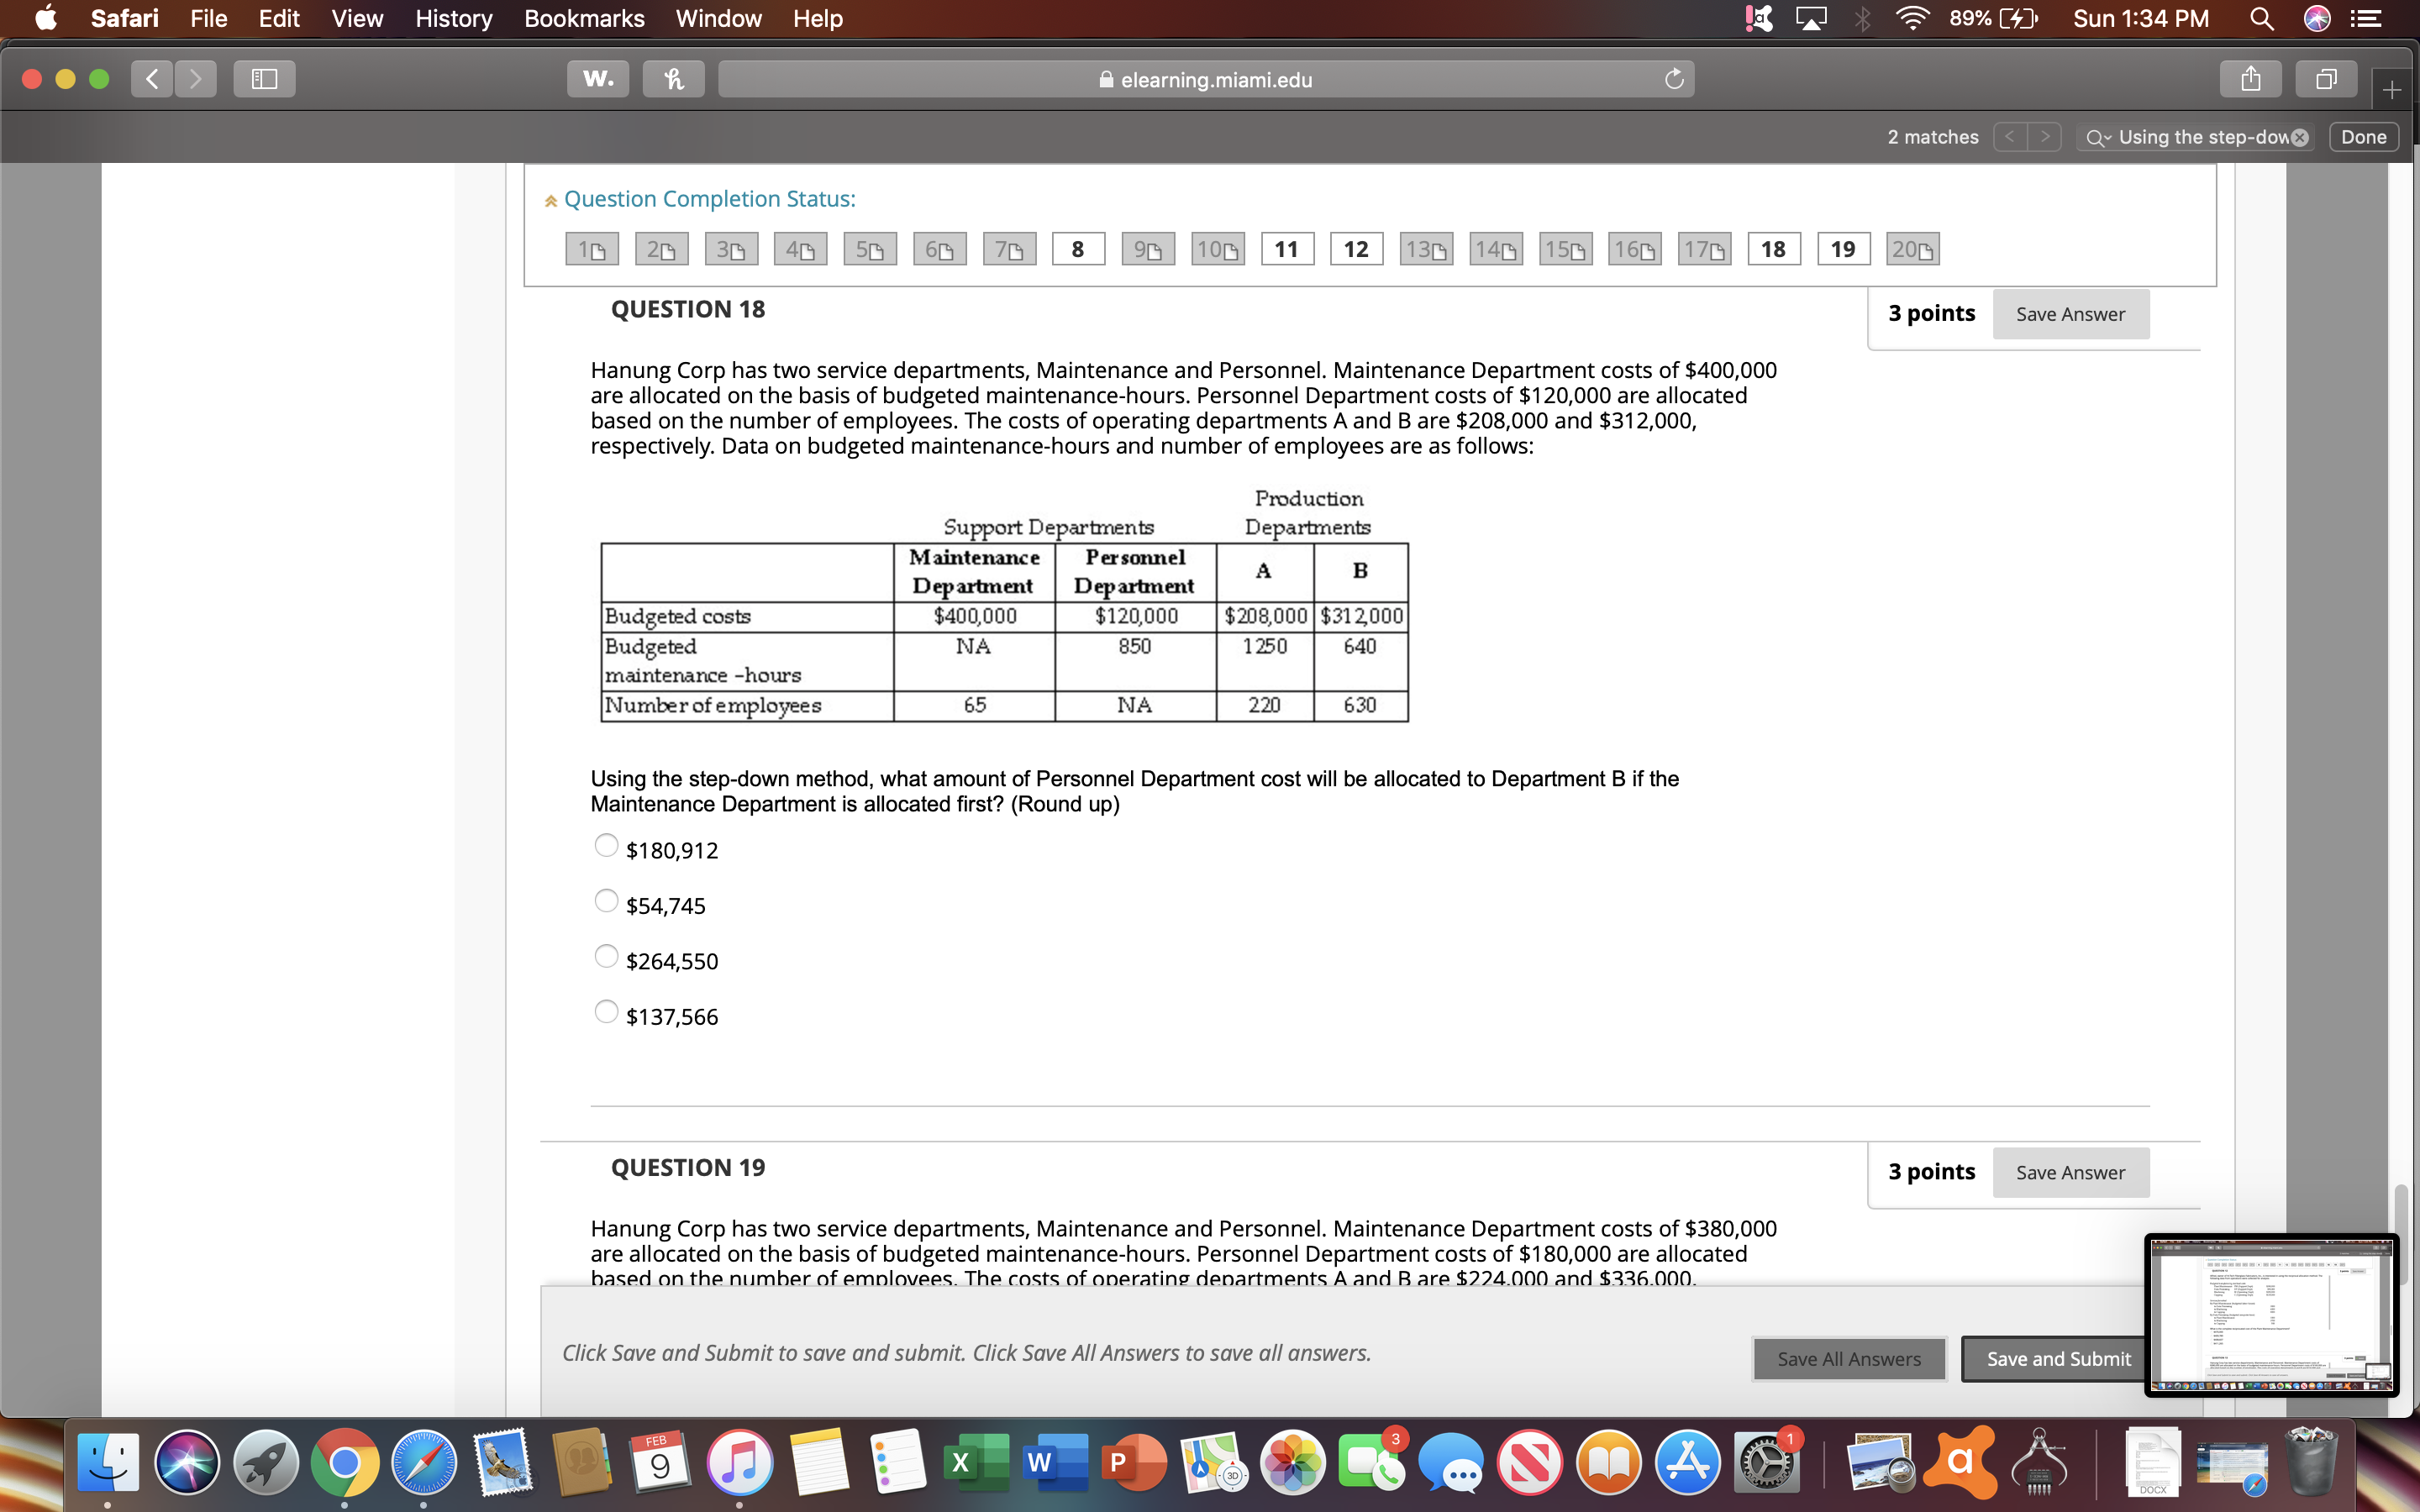2420x1512 pixels.
Task: Choose the $54,745 answer for Question 18
Action: coord(607,901)
